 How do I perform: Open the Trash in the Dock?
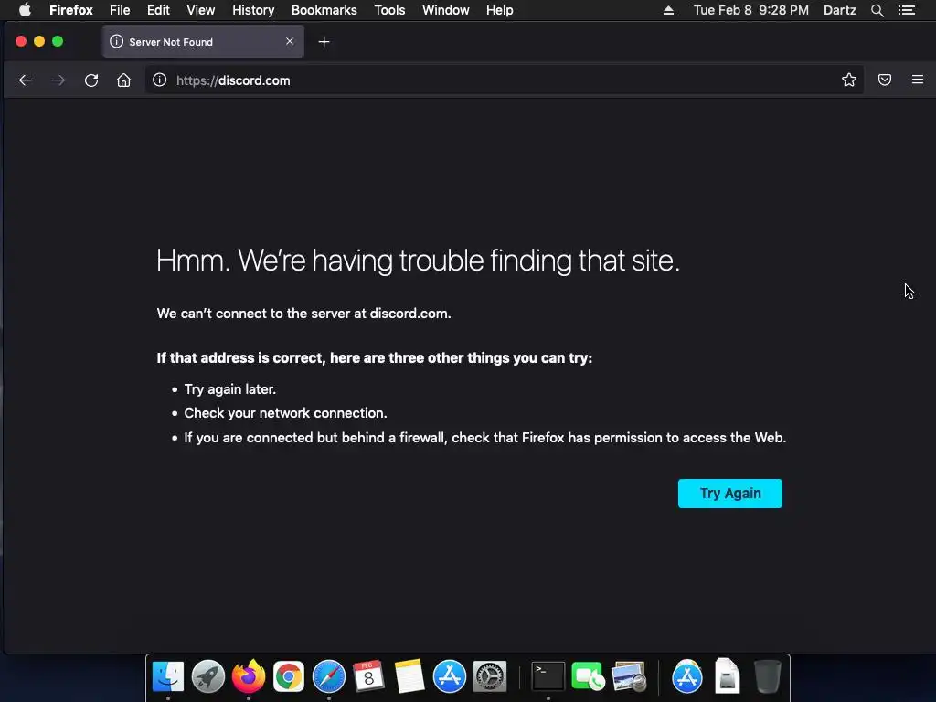click(x=767, y=676)
